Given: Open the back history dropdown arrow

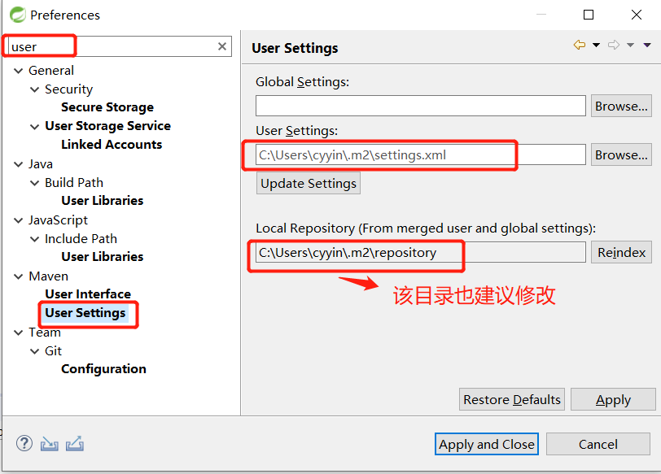Looking at the screenshot, I should click(596, 45).
